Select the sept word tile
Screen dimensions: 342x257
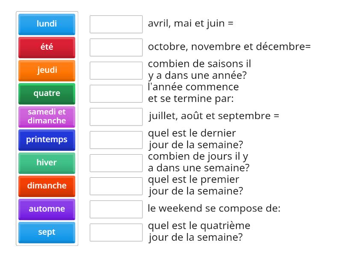click(47, 232)
